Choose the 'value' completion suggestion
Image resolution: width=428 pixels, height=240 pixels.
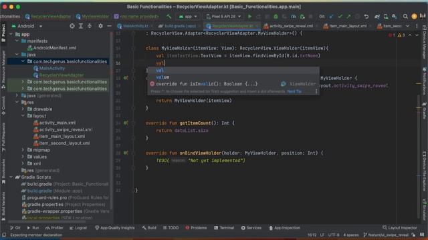pyautogui.click(x=233, y=77)
